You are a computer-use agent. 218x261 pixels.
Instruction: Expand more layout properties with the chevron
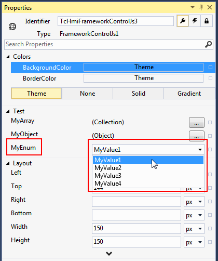point(109,254)
